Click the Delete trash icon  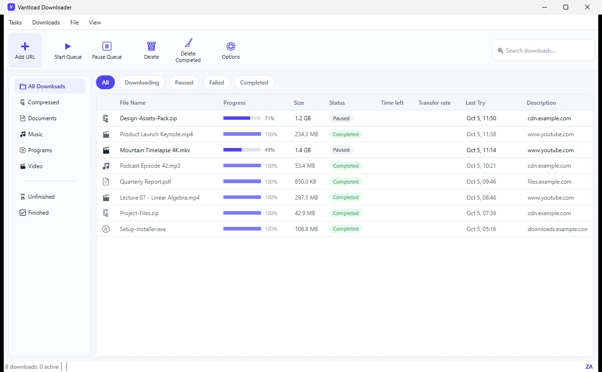click(151, 46)
